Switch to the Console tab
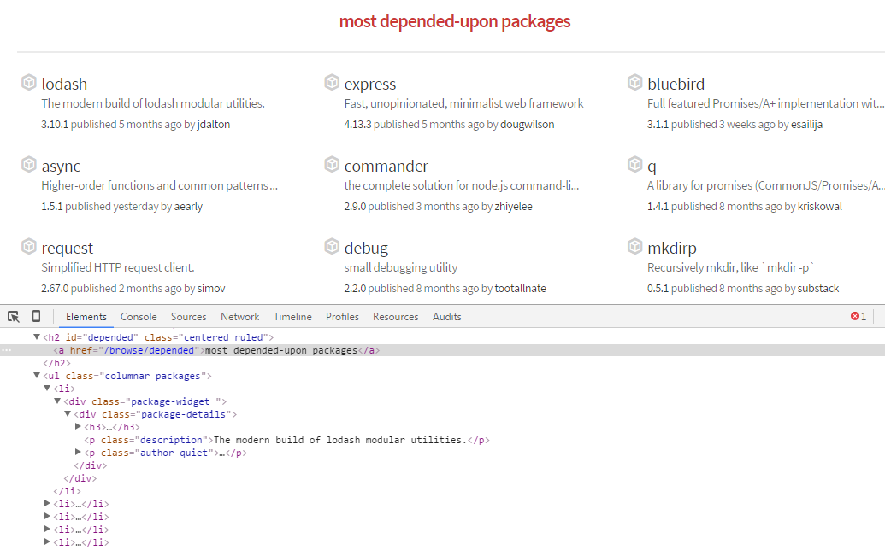This screenshot has height=550, width=885. pyautogui.click(x=139, y=316)
